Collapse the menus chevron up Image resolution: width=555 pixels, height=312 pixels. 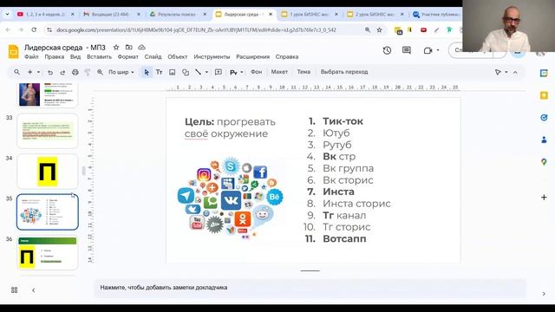coord(515,72)
